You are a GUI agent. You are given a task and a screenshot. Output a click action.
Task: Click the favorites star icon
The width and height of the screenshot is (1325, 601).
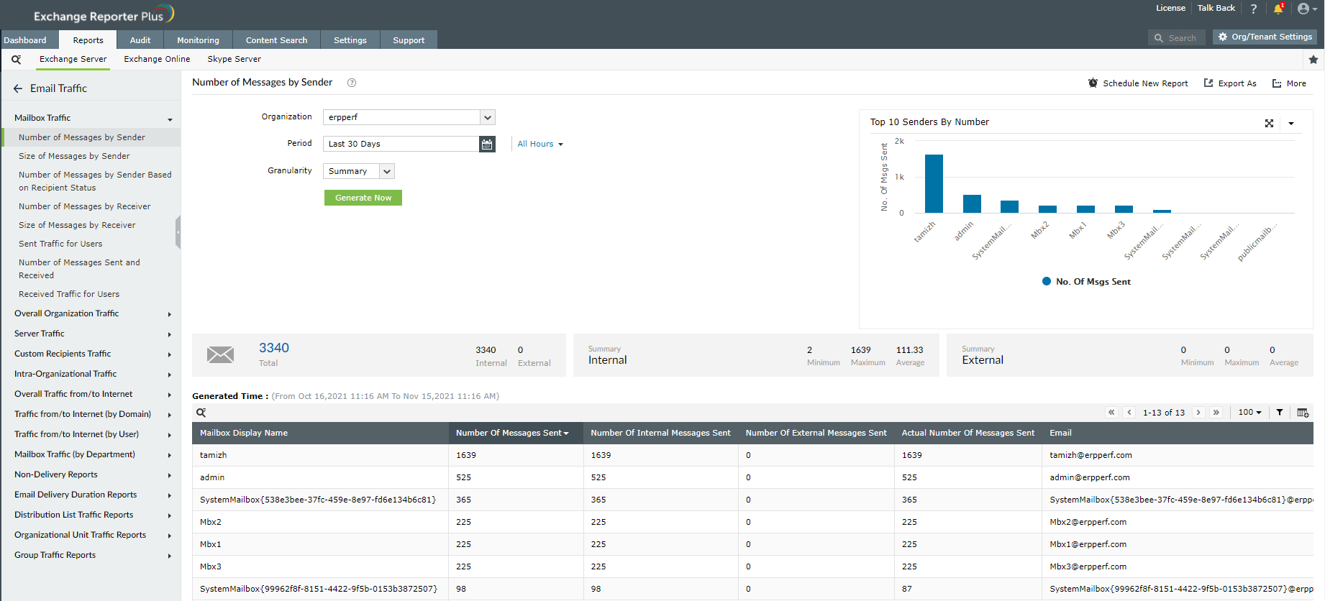coord(1313,60)
